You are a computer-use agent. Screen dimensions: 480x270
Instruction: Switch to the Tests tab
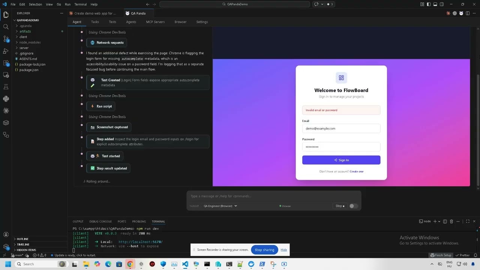(x=112, y=22)
